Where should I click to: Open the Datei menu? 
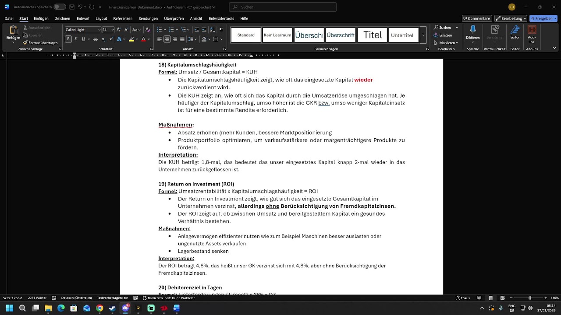(x=9, y=18)
